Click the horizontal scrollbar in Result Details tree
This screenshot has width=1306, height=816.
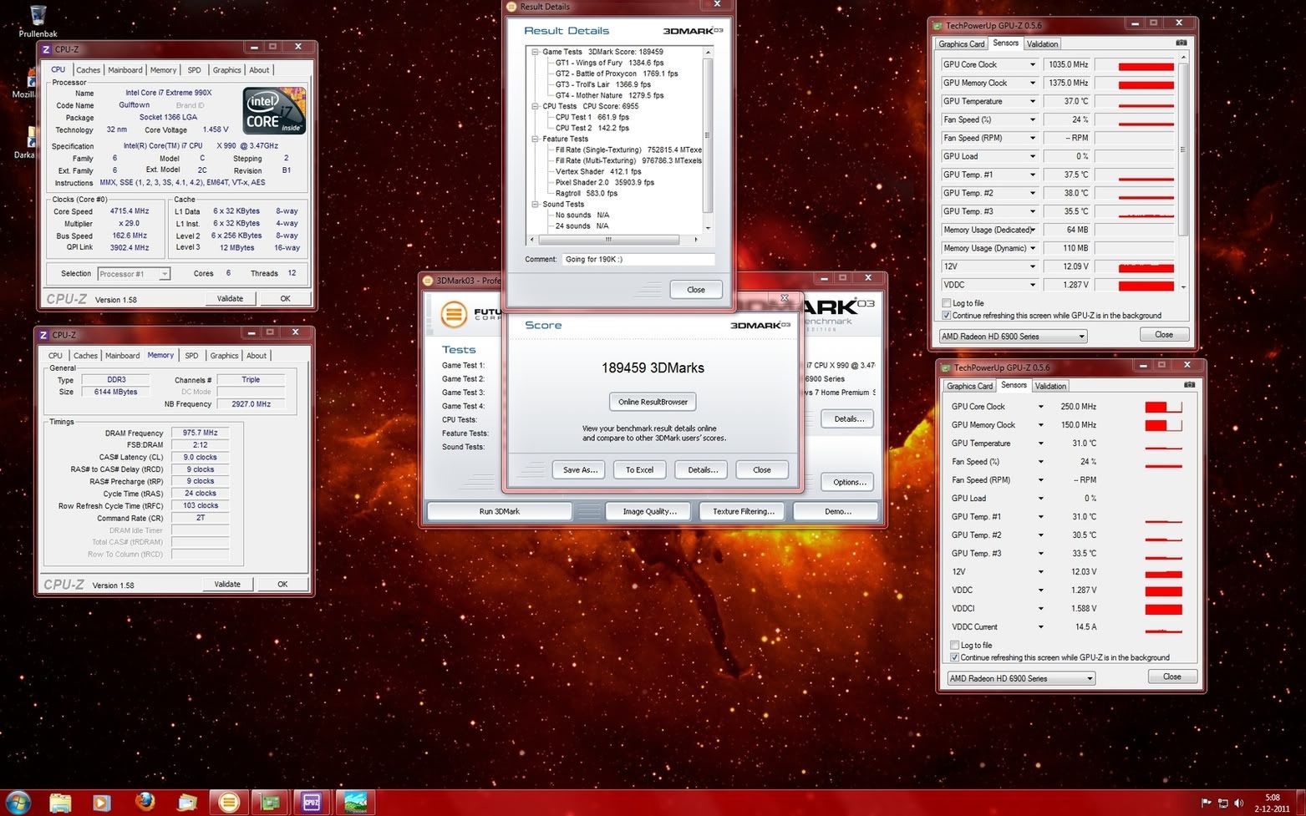pos(614,240)
